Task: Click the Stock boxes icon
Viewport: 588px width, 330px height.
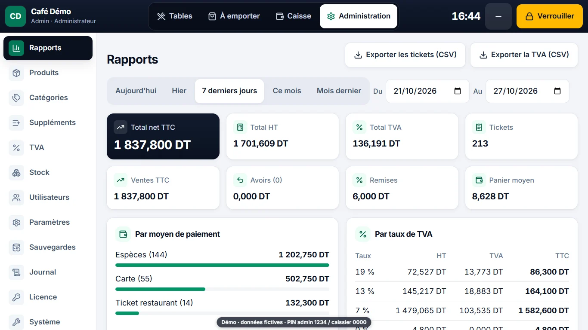Action: tap(16, 173)
